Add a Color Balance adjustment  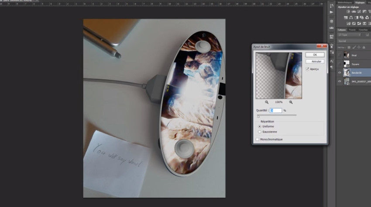pos(351,17)
